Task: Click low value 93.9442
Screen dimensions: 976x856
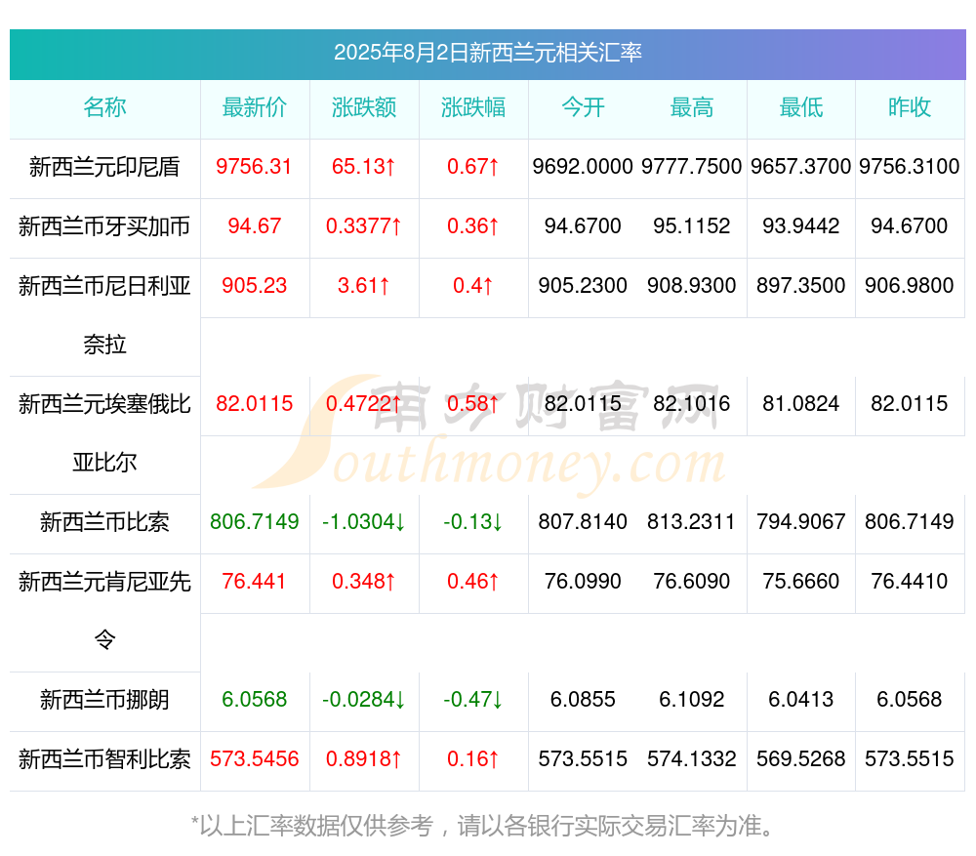Action: pos(801,225)
